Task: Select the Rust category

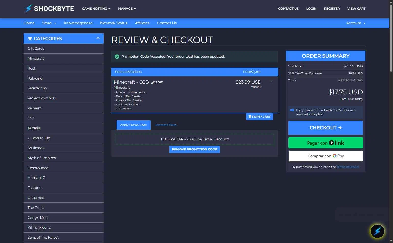Action: point(64,68)
